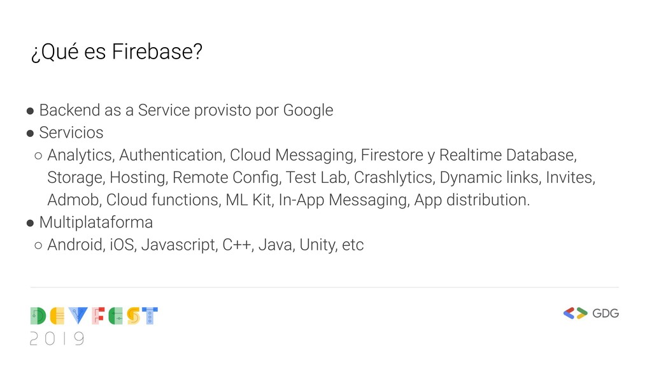Click the Crashlytics text
652x367 pixels.
click(x=393, y=177)
